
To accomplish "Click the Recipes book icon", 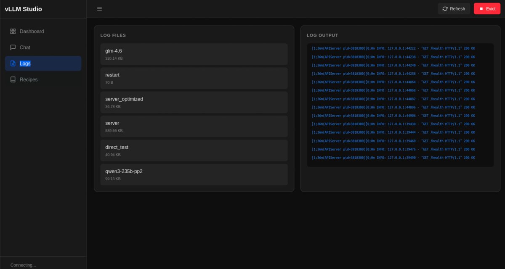I will [x=13, y=79].
